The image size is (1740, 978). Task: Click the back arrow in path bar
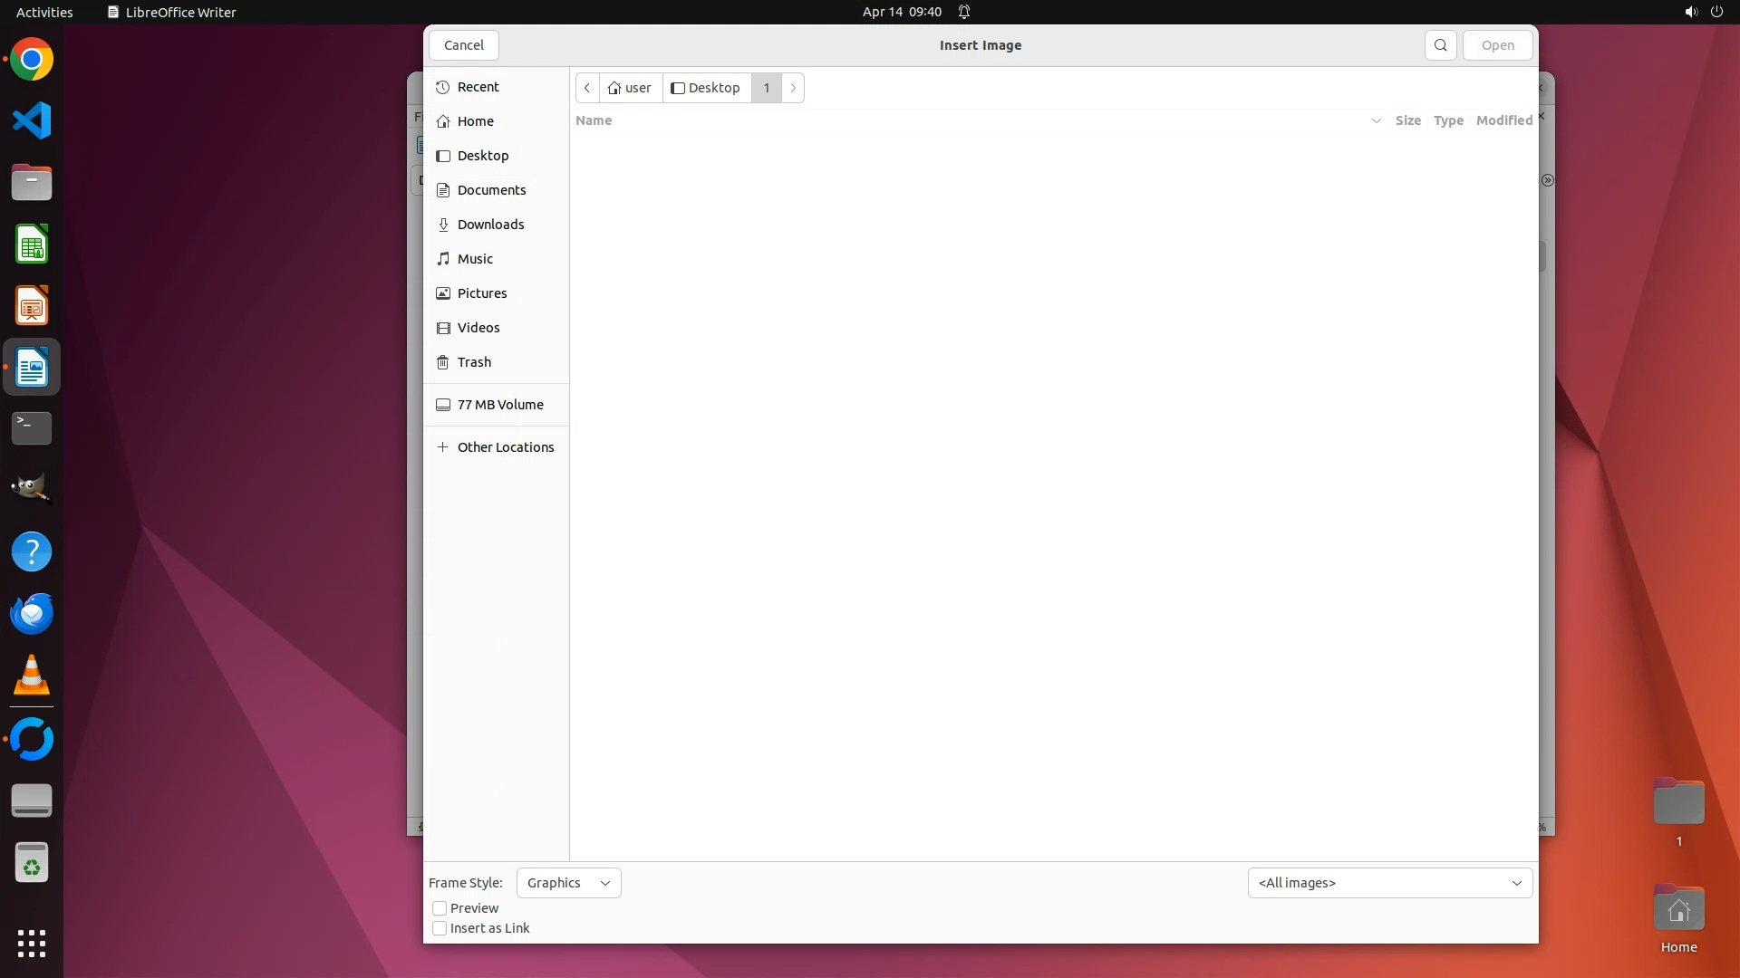point(587,88)
